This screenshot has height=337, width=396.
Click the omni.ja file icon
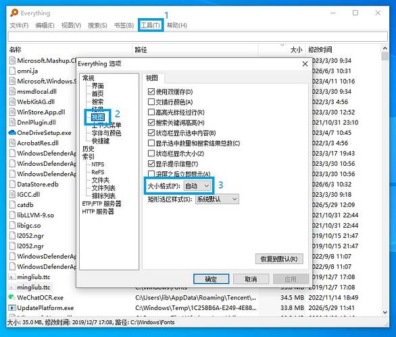(12, 71)
